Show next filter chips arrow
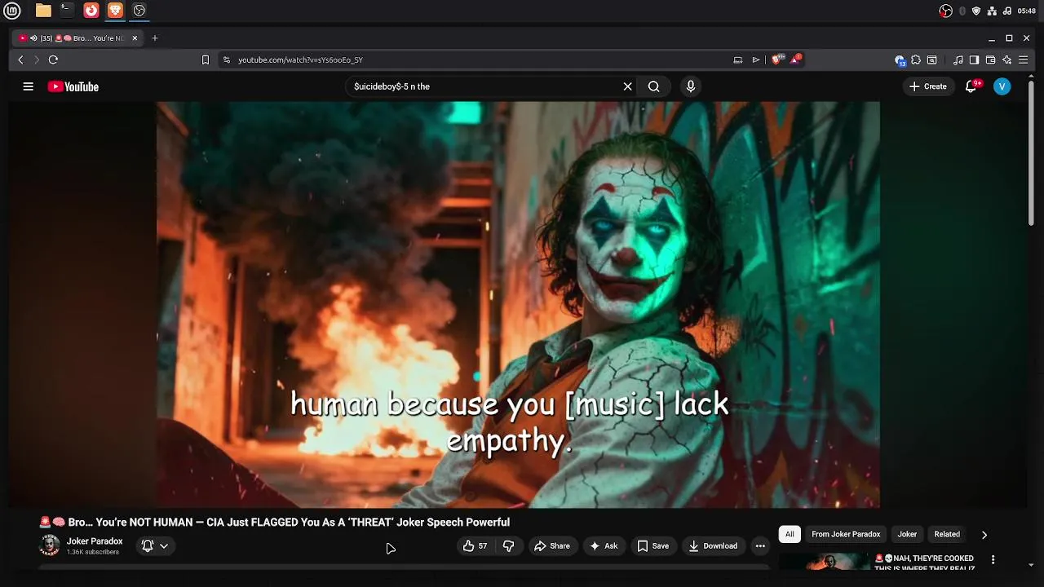This screenshot has height=587, width=1044. [x=984, y=535]
